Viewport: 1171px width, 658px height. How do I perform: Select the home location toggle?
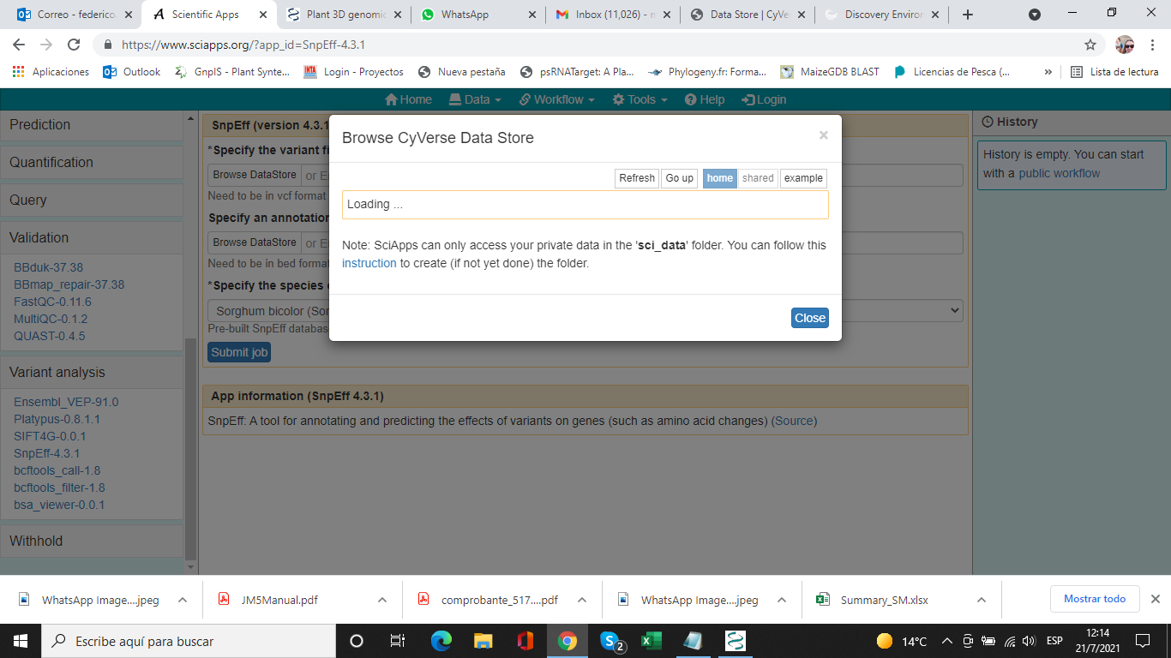tap(719, 178)
